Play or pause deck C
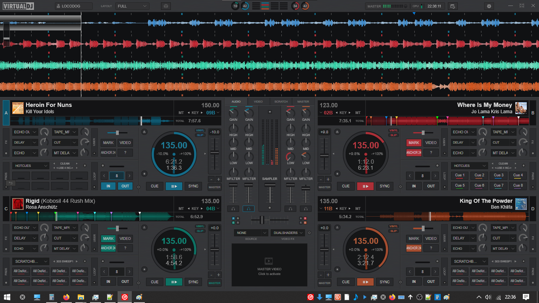This screenshot has height=303, width=539. [x=174, y=282]
